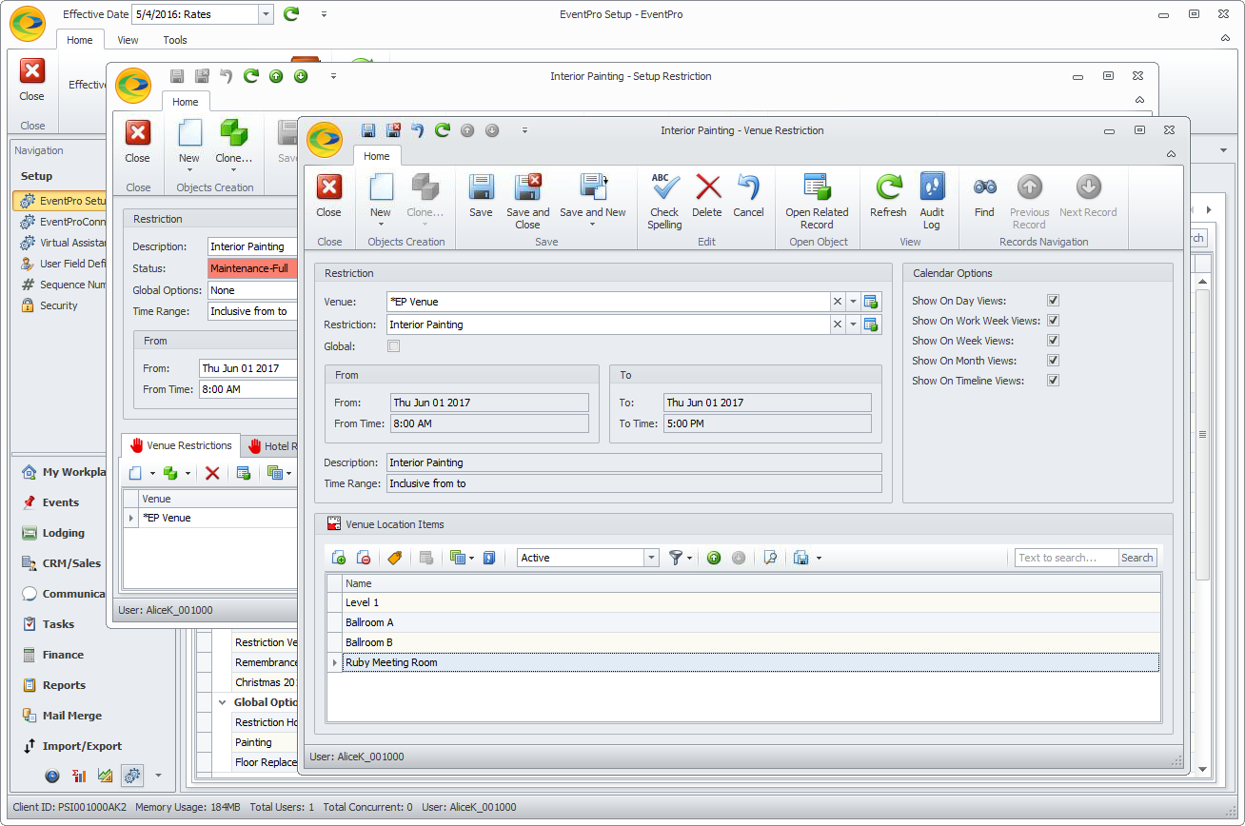Click the blue info icon in location toolbar
1245x826 pixels.
click(x=489, y=558)
